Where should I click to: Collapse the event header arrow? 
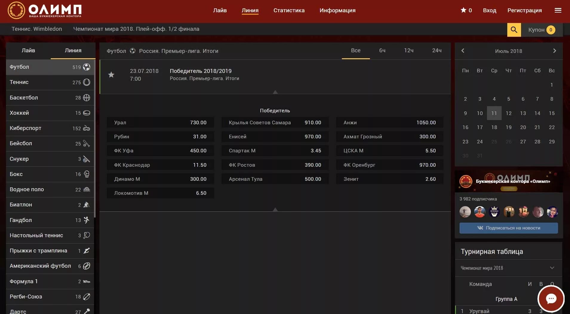(275, 92)
